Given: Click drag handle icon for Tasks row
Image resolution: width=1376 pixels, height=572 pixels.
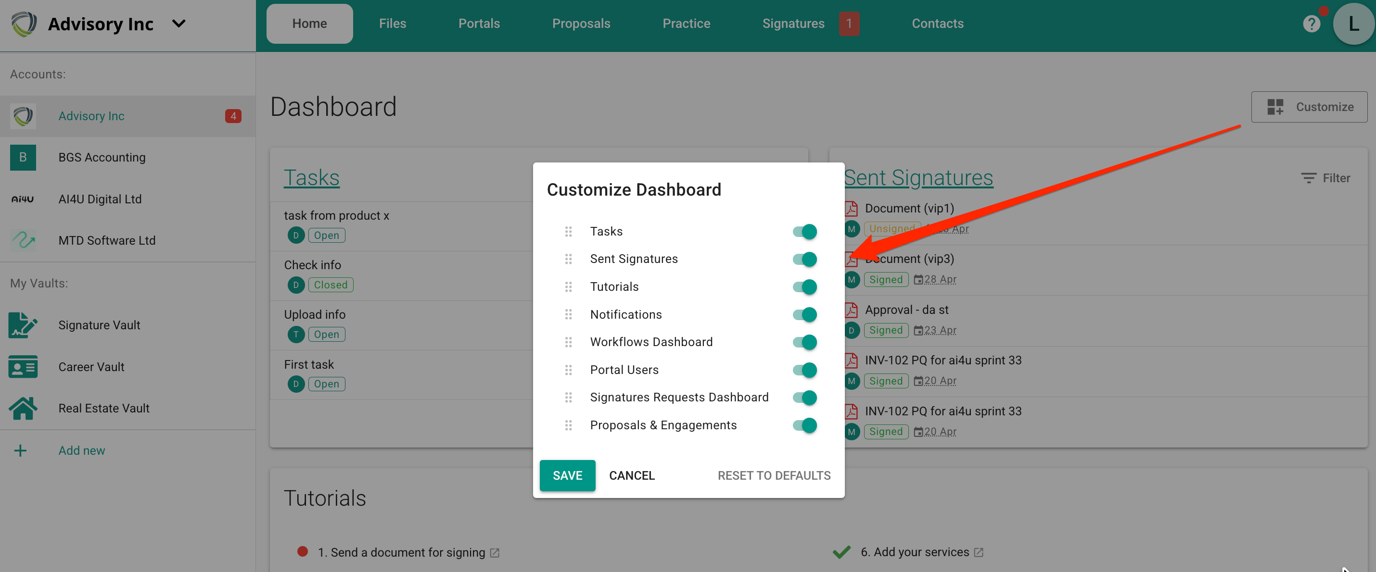Looking at the screenshot, I should (568, 232).
